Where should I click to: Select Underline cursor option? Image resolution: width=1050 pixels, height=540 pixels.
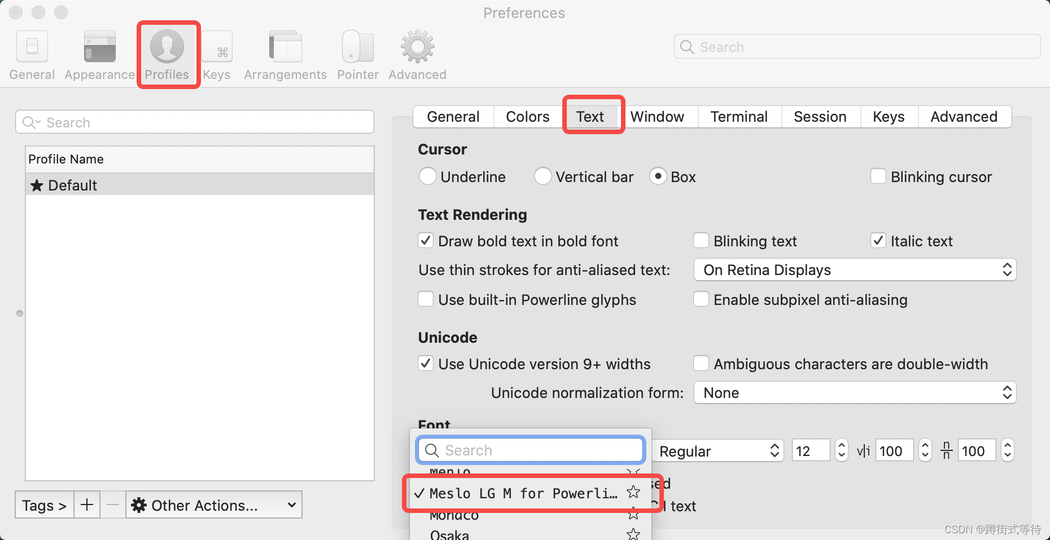[x=428, y=176]
